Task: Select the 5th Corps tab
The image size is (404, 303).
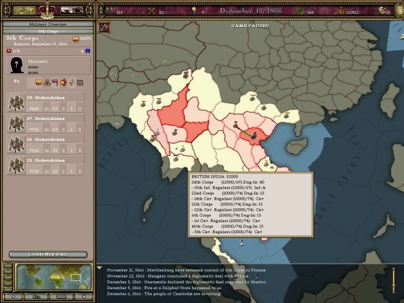Action: pos(48,31)
